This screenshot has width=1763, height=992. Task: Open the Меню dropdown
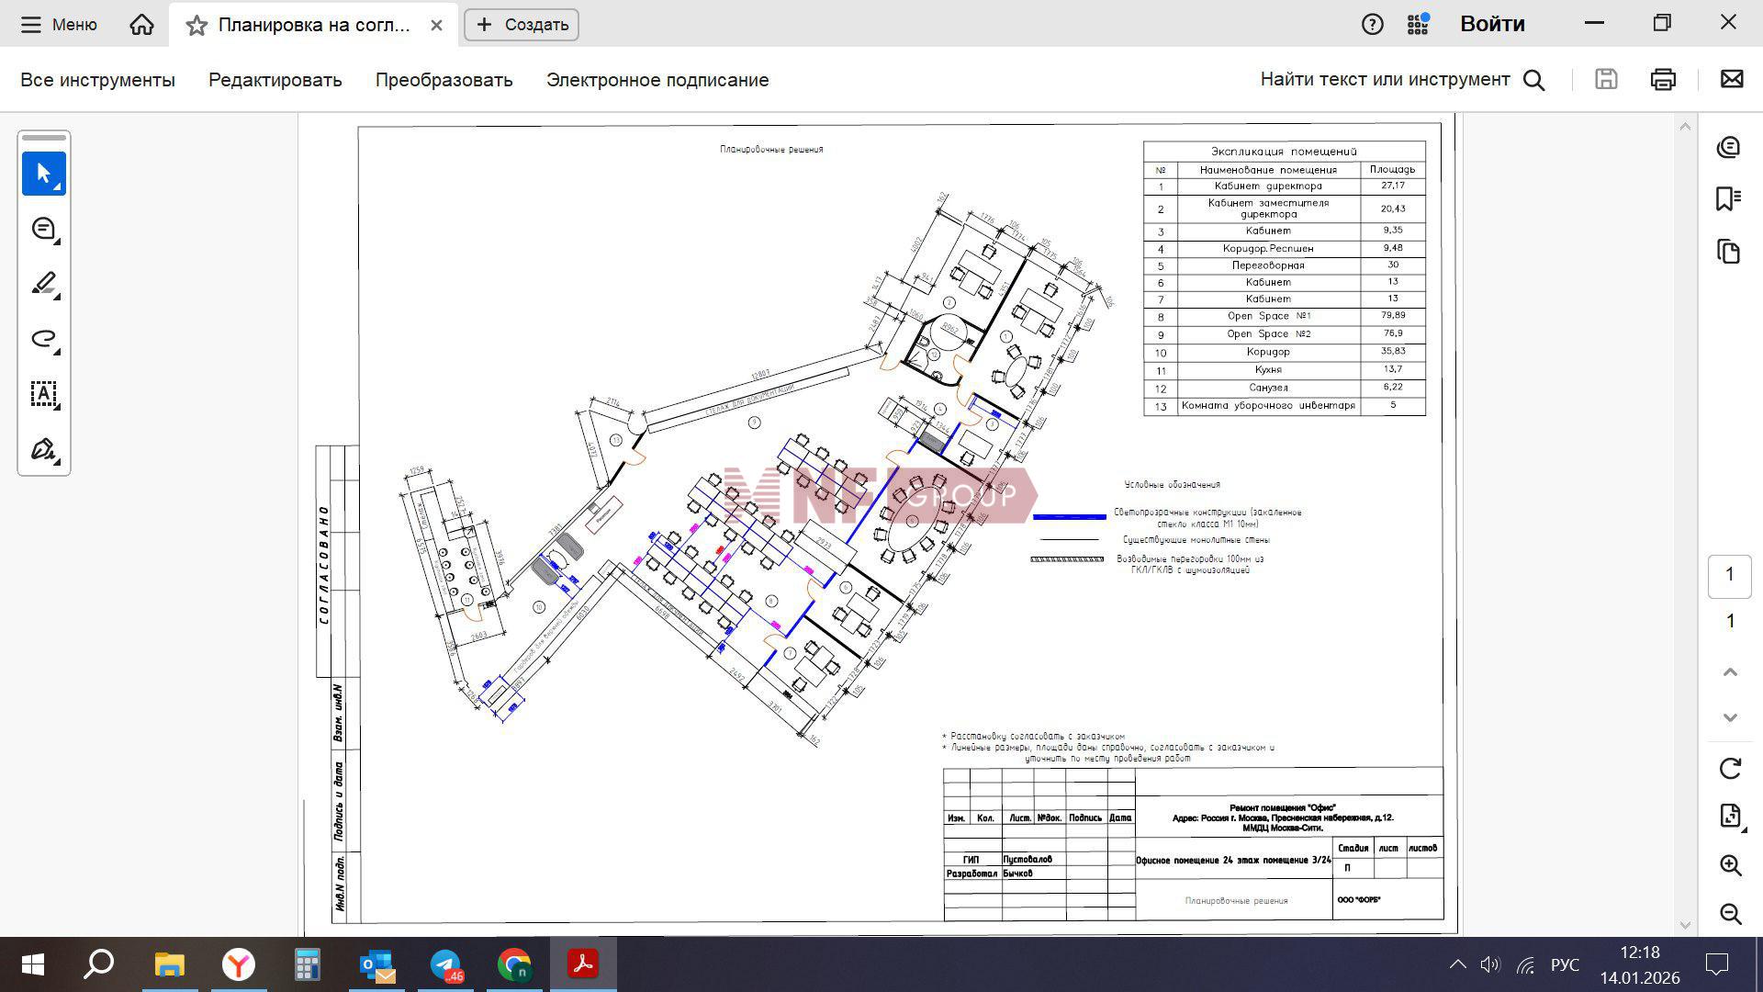pyautogui.click(x=59, y=25)
